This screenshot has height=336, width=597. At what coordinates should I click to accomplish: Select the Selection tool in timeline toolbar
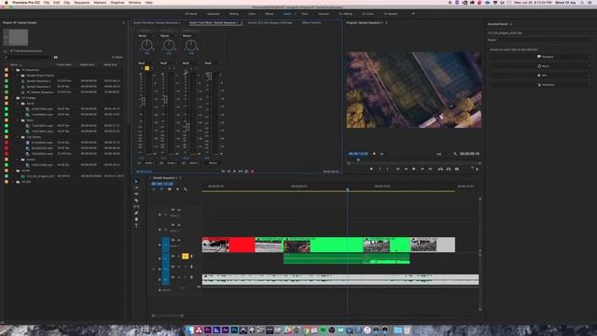[136, 182]
